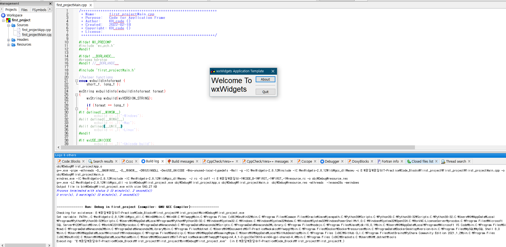Click the DoxyBlocks tab icon

pos(349,162)
